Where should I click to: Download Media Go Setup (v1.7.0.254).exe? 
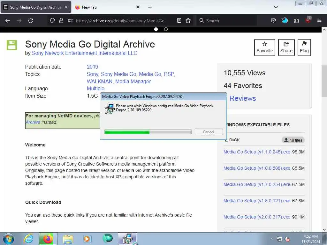pyautogui.click(x=257, y=184)
